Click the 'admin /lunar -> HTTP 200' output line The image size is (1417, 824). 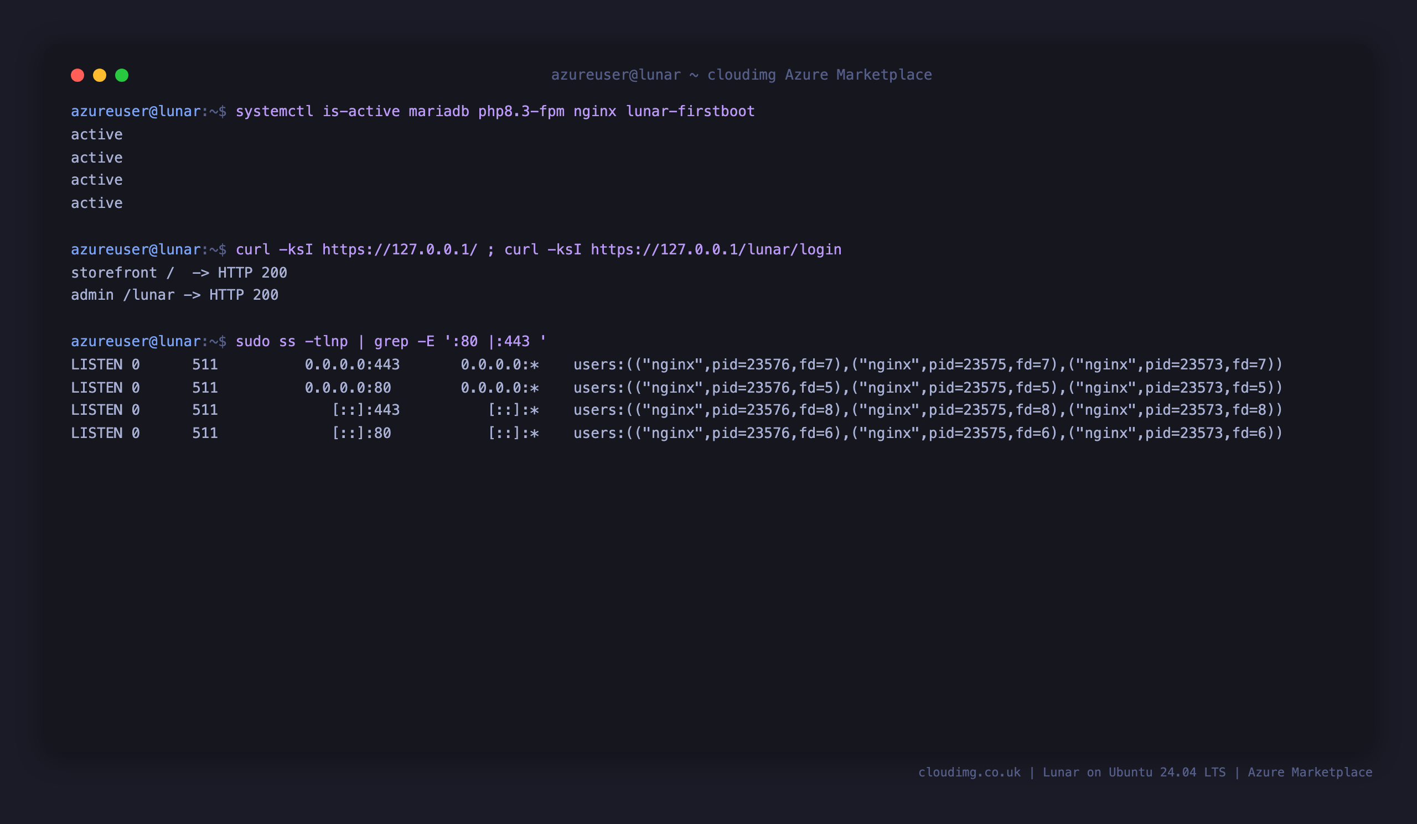[x=174, y=295]
